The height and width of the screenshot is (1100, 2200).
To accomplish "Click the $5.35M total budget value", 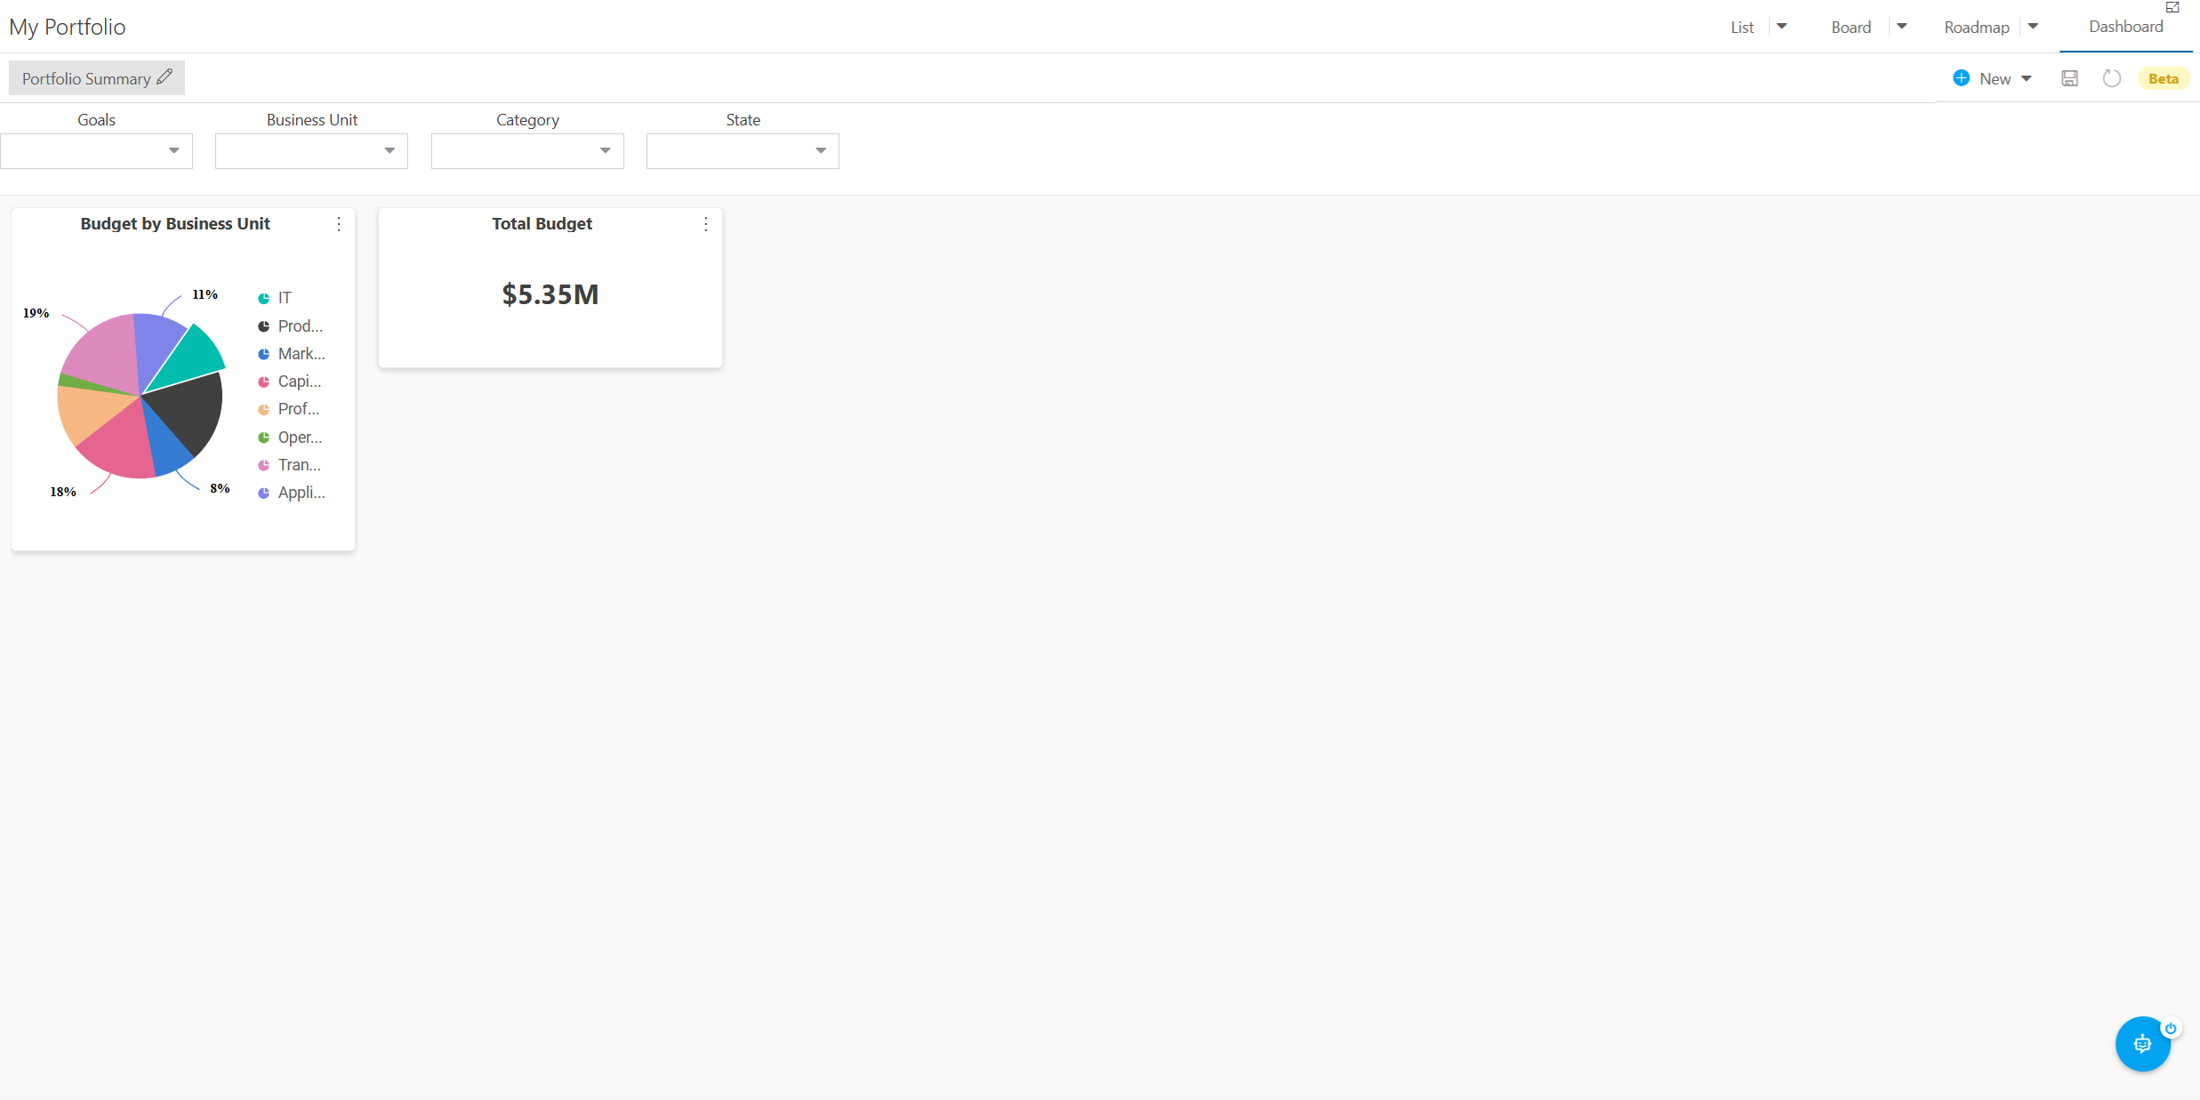I will 550,294.
